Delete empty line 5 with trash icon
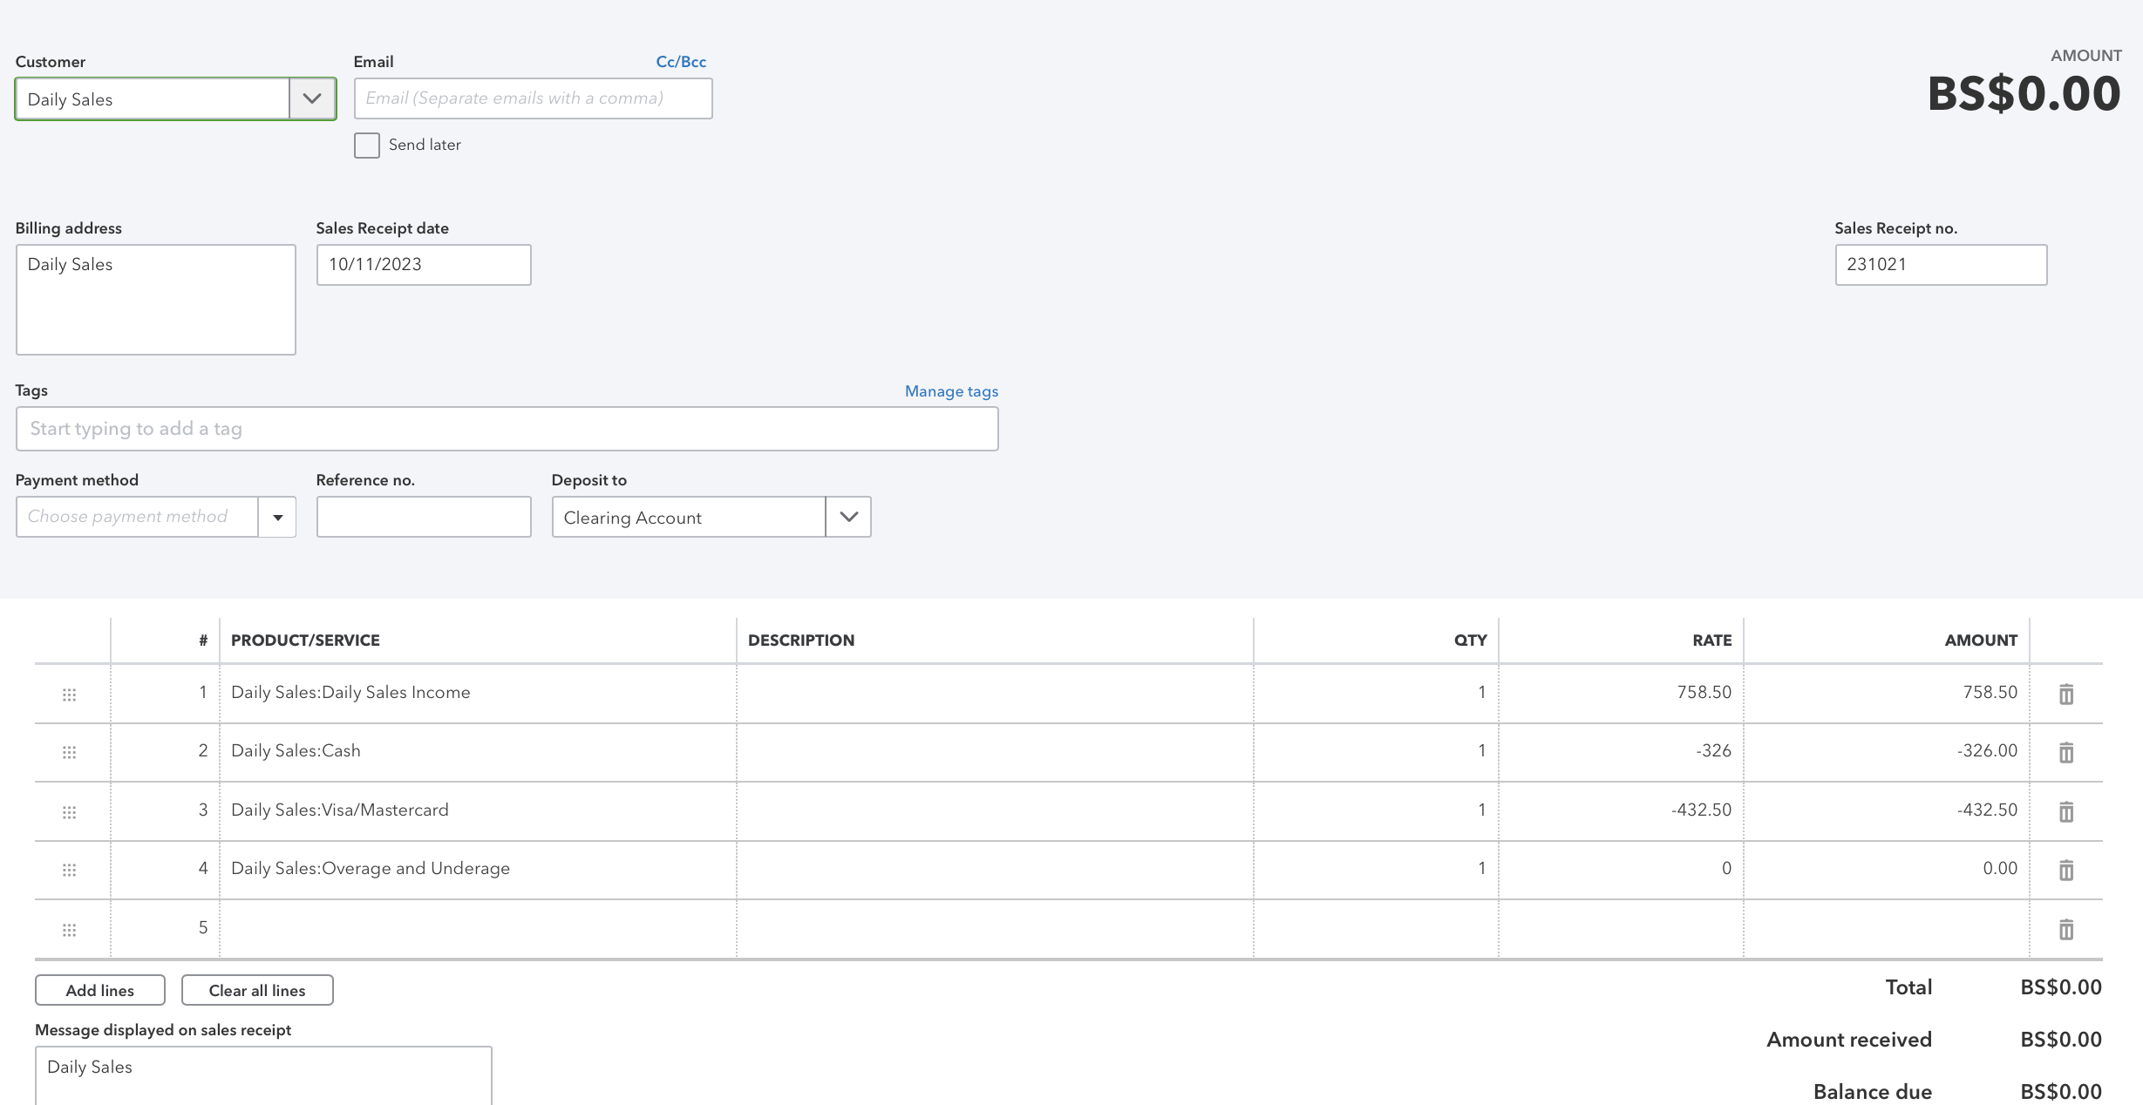2143x1105 pixels. point(2065,929)
